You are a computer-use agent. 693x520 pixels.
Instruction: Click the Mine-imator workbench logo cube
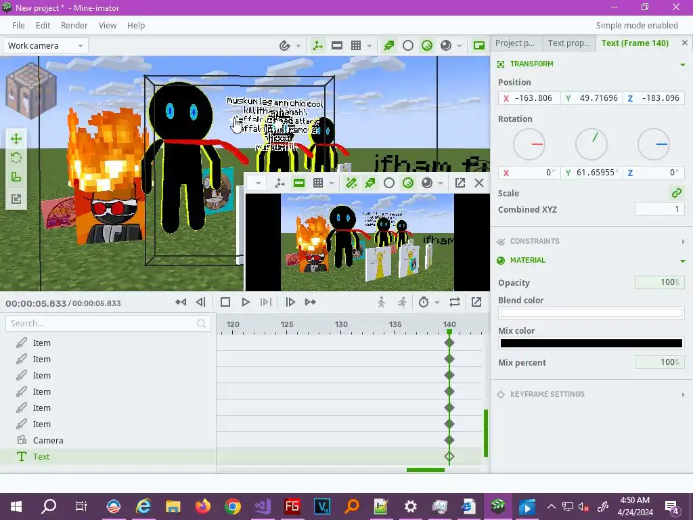pyautogui.click(x=31, y=92)
